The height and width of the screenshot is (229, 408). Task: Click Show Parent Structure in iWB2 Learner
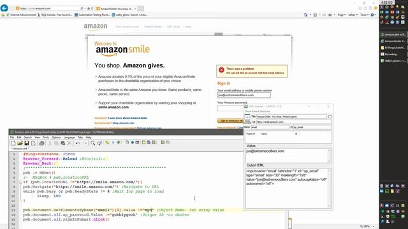point(258,111)
